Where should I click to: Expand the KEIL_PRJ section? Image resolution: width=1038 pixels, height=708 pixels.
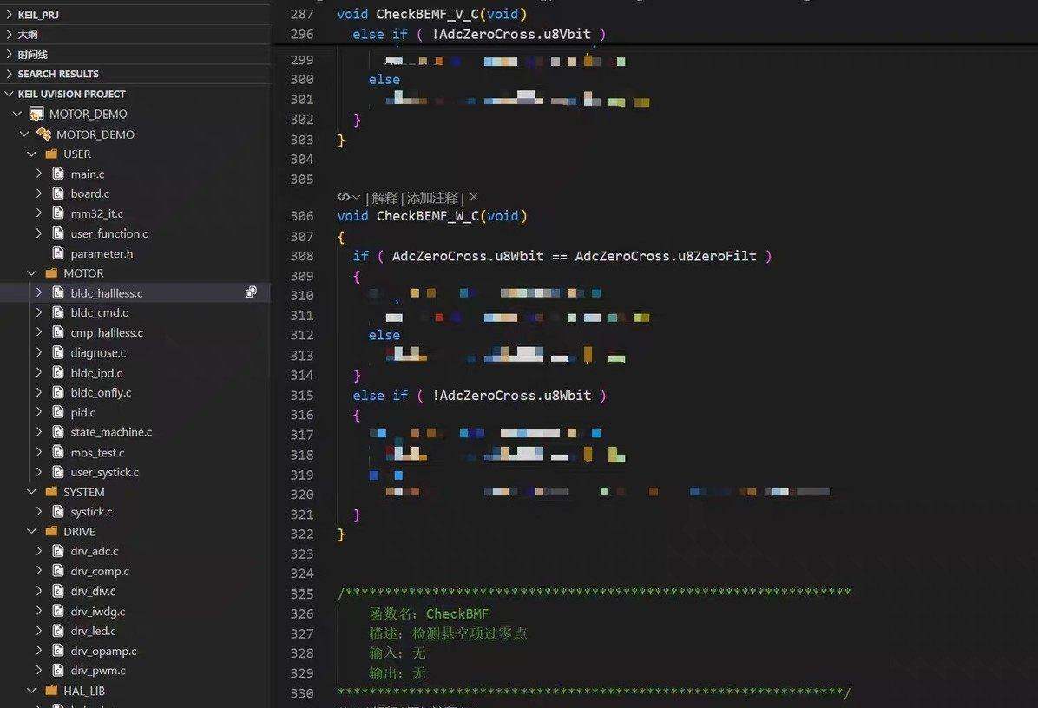tap(10, 14)
